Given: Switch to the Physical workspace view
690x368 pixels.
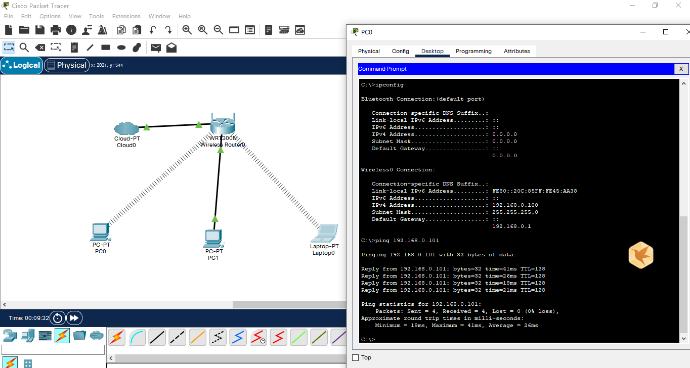Looking at the screenshot, I should [x=67, y=65].
